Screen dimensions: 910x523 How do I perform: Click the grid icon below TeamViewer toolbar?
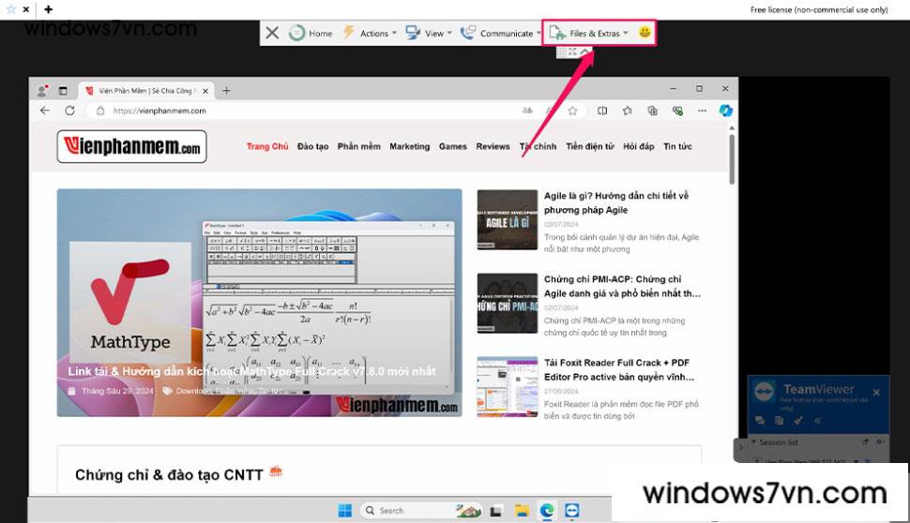(x=561, y=52)
